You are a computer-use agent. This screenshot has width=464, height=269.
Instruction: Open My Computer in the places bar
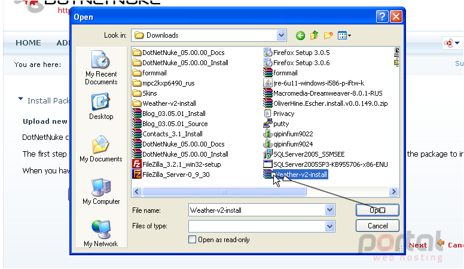click(x=101, y=191)
